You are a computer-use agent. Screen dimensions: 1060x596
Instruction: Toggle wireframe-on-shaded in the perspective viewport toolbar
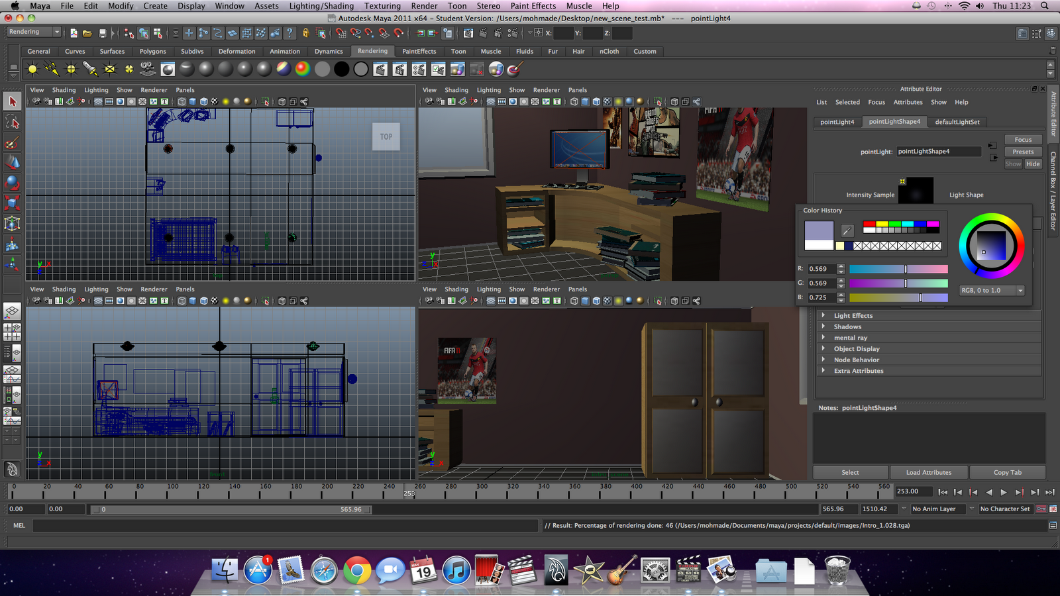596,101
